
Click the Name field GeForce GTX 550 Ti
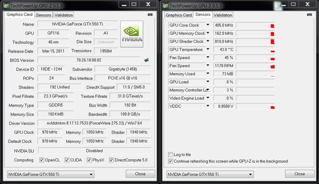77,24
